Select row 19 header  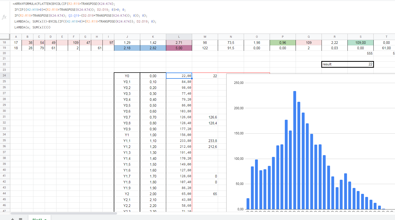(x=4, y=48)
